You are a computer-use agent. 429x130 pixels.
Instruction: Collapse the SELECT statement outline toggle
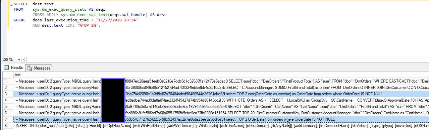tap(11, 4)
